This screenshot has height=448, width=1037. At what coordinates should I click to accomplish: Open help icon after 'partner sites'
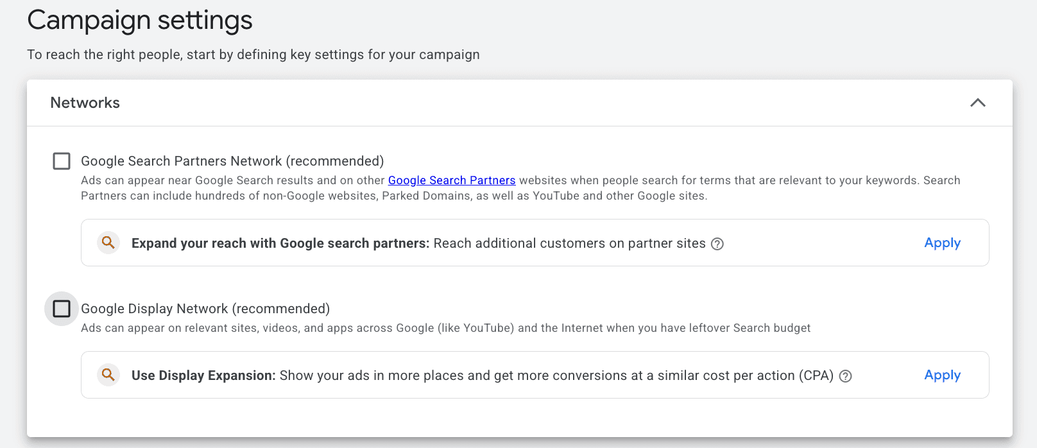pyautogui.click(x=717, y=244)
